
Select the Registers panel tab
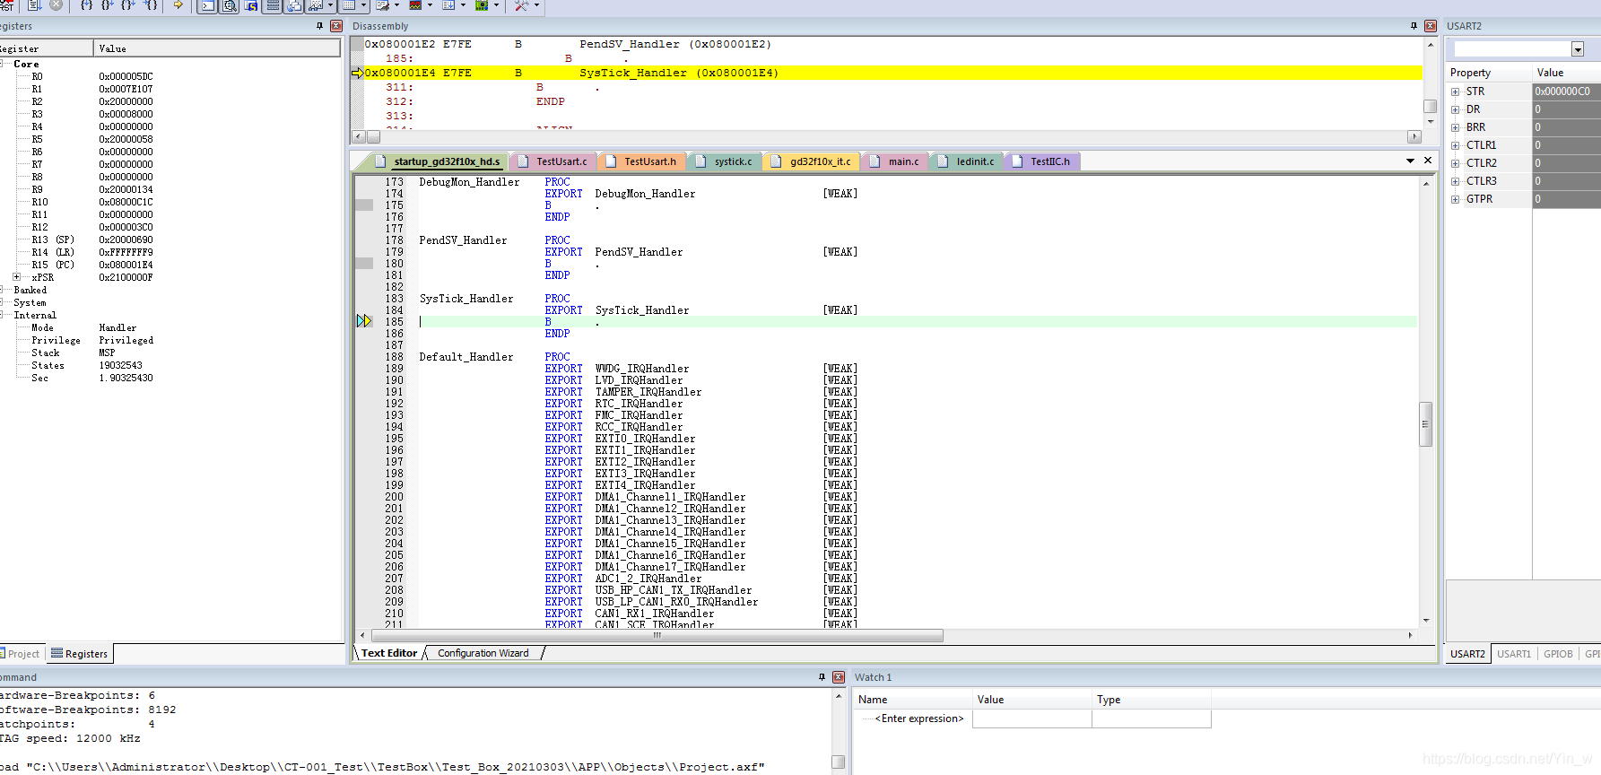[80, 654]
